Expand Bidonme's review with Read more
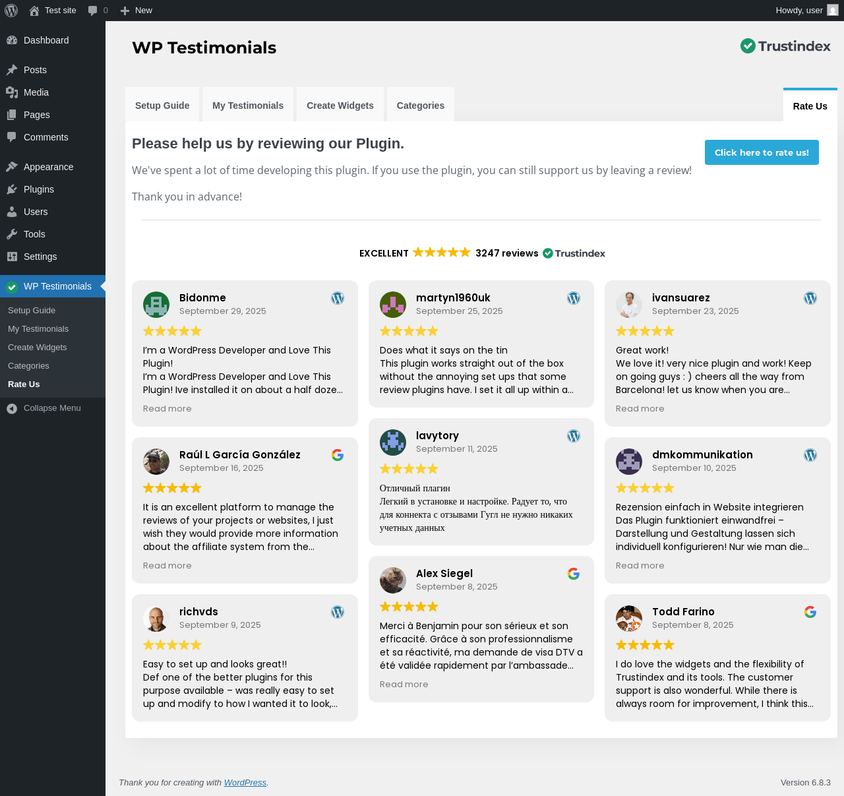This screenshot has width=844, height=796. tap(167, 409)
